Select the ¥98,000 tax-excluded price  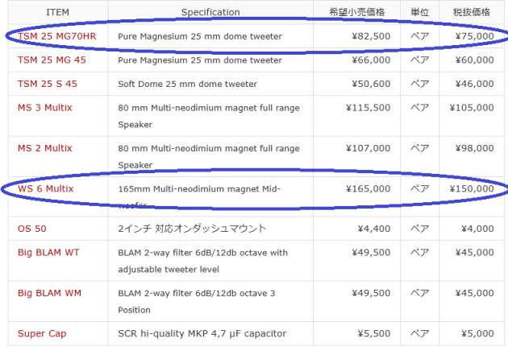[x=475, y=148]
